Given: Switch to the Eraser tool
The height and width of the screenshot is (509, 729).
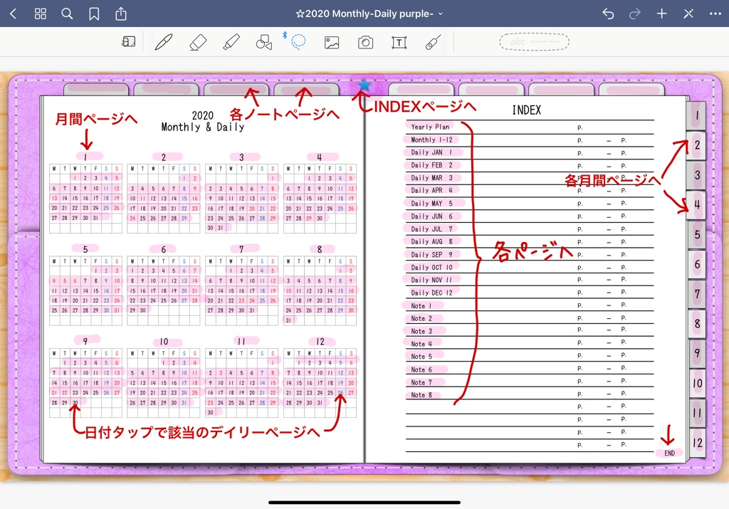Looking at the screenshot, I should point(196,41).
